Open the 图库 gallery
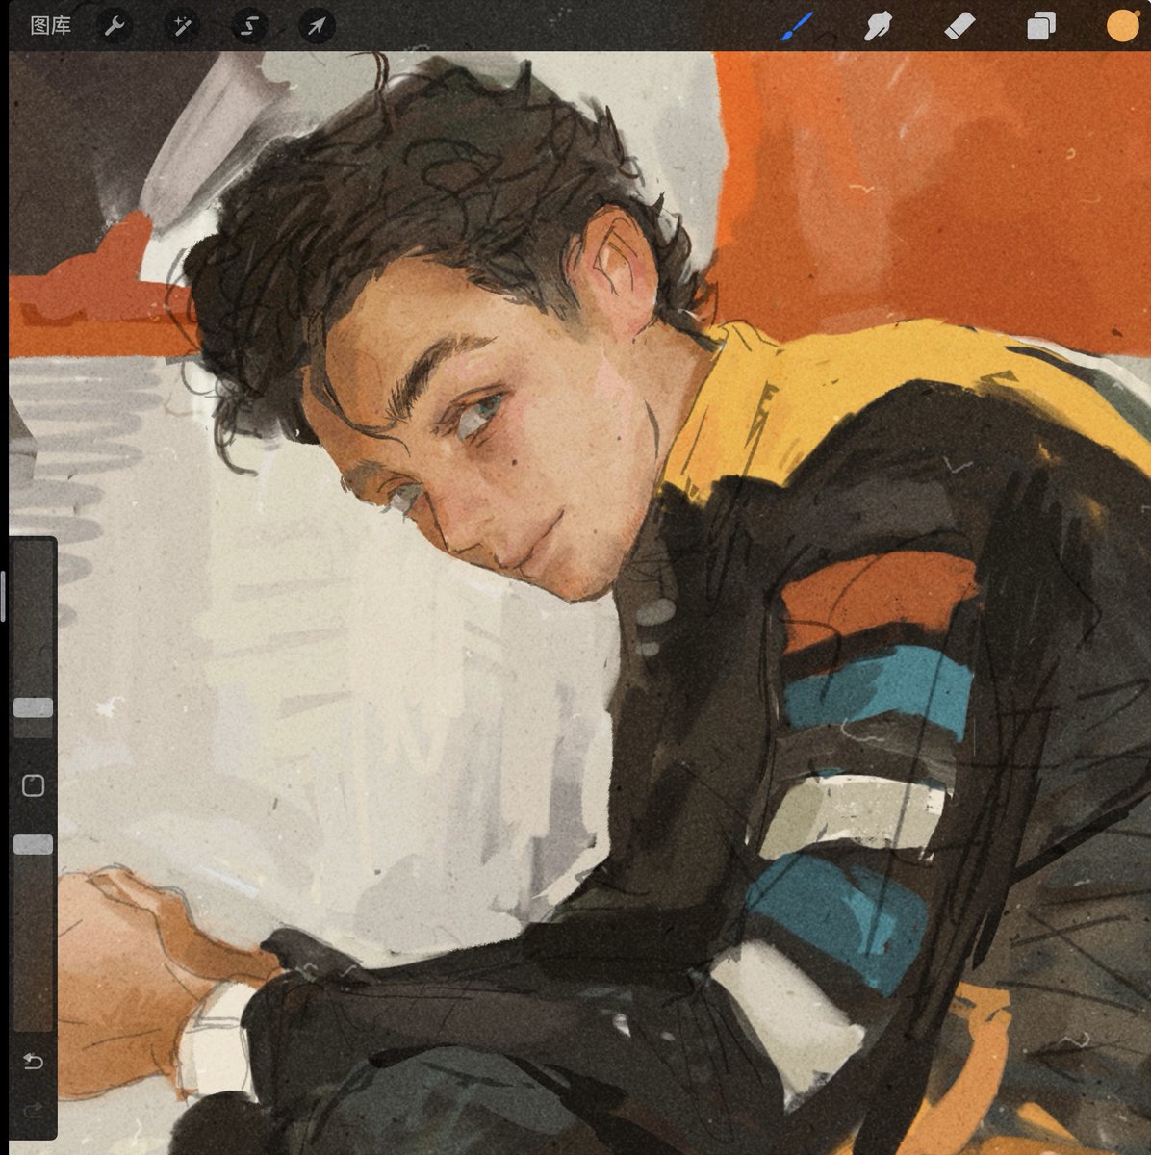The image size is (1151, 1155). (x=50, y=26)
